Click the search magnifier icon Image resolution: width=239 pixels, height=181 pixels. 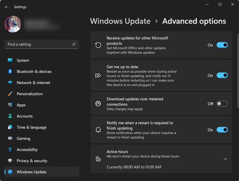[x=74, y=44]
